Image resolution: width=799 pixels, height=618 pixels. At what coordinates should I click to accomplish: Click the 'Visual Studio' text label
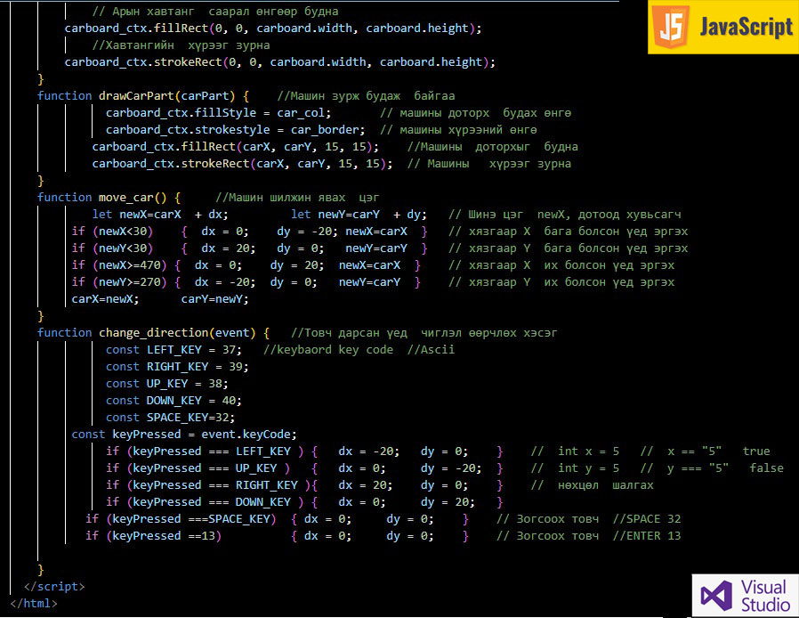pos(764,595)
